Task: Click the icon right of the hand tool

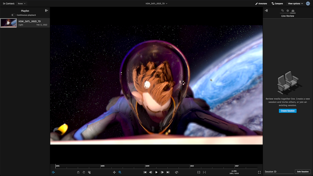Action: coord(89,172)
